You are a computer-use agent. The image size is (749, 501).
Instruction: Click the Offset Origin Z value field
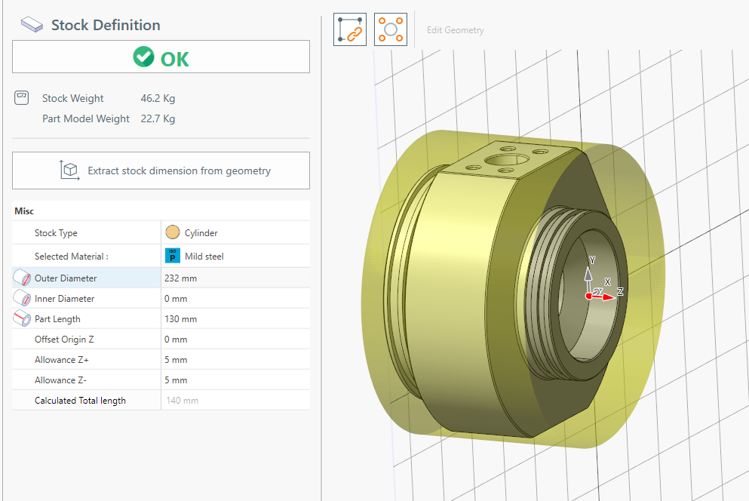pyautogui.click(x=235, y=340)
